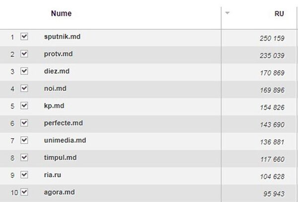Deselect the ria.ru checkbox
The image size is (298, 202).
[x=24, y=175]
